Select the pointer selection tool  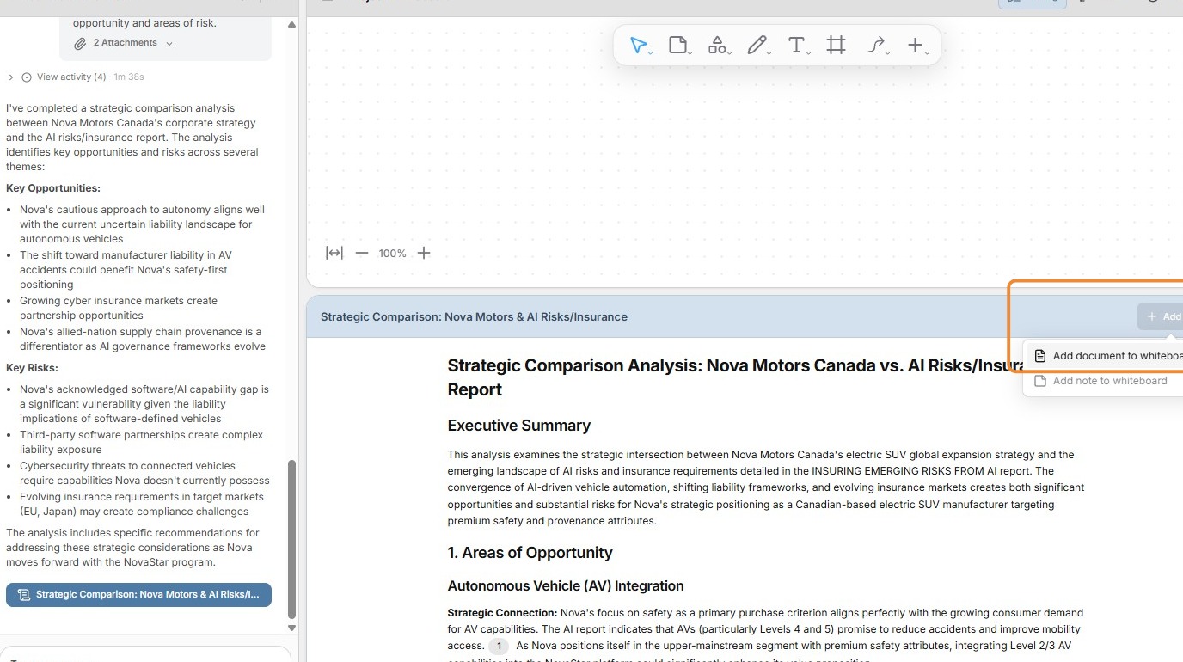pos(638,46)
